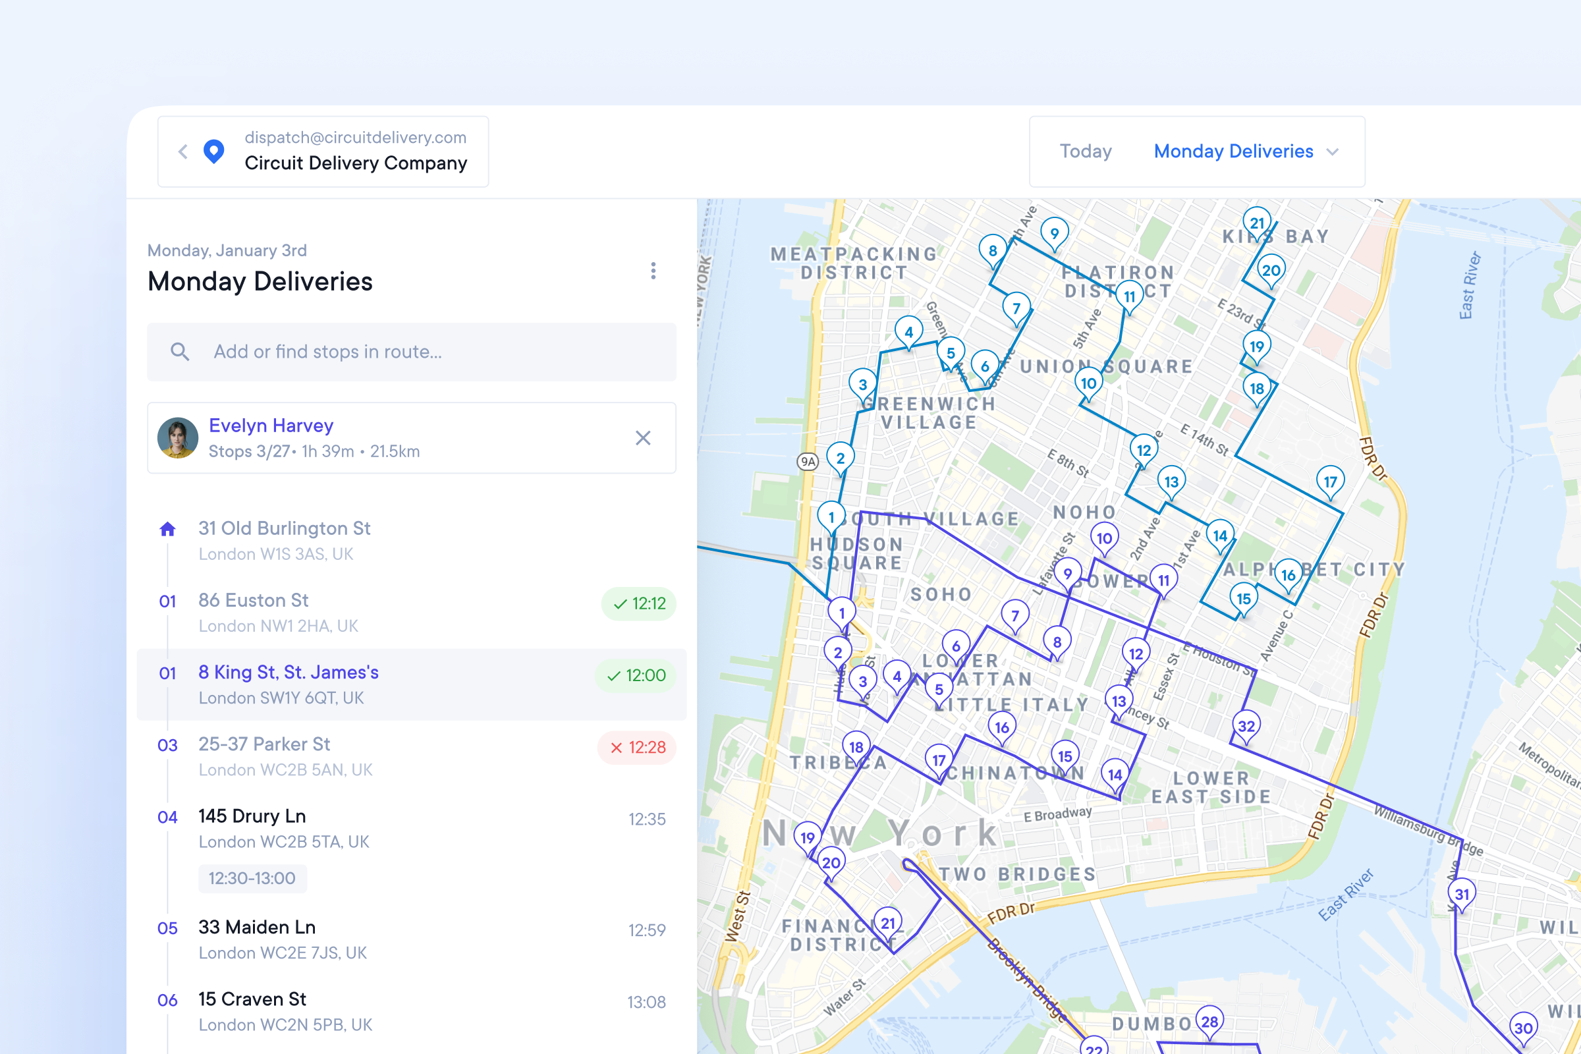Switch to the Today tab

click(1086, 152)
